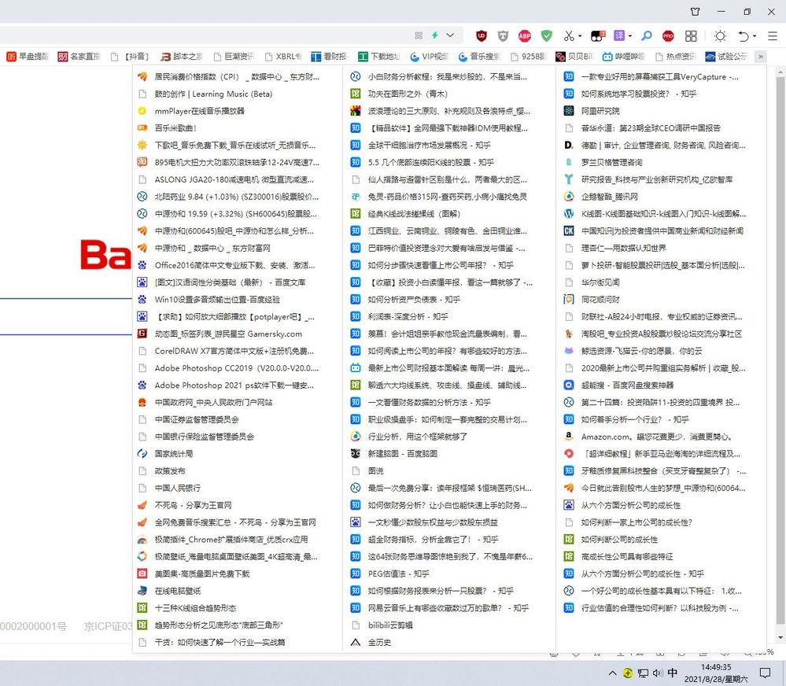Open the 脚本之家 bookmark
This screenshot has width=786, height=686.
[182, 57]
